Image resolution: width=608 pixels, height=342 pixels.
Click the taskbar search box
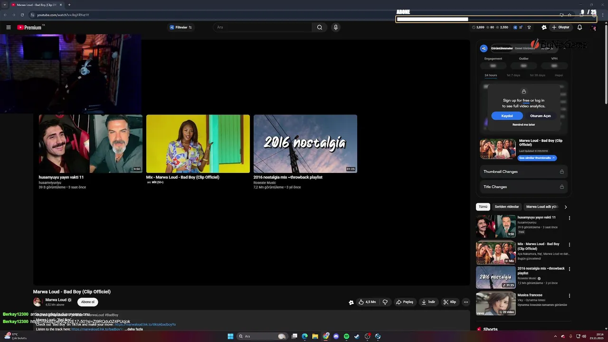[262, 336]
